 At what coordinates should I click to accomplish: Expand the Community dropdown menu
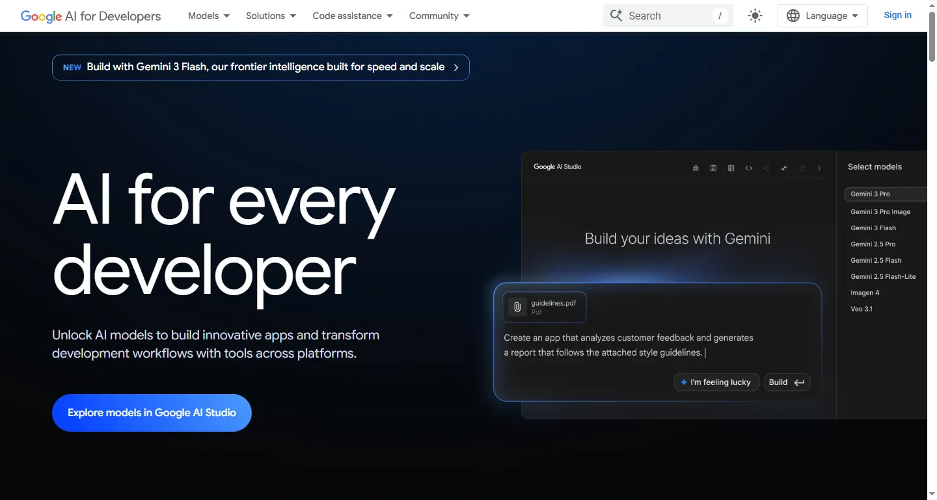coord(439,16)
